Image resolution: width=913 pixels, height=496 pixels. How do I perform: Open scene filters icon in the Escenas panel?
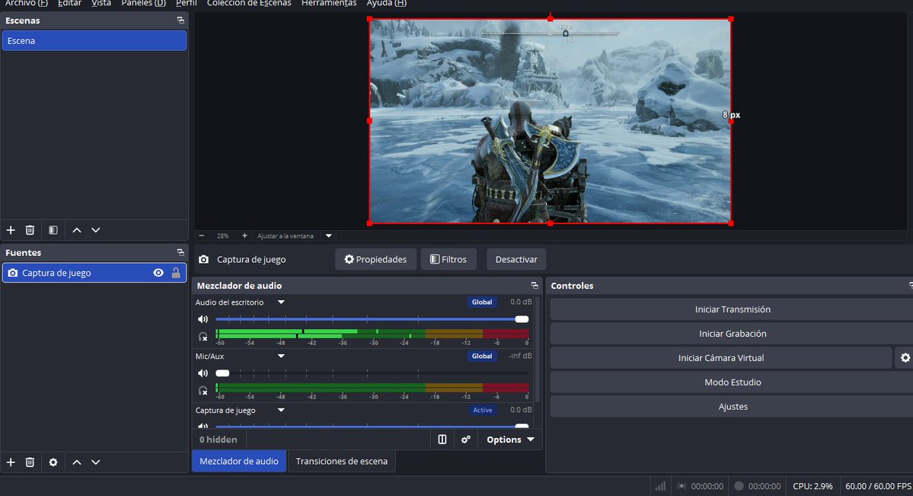click(53, 230)
